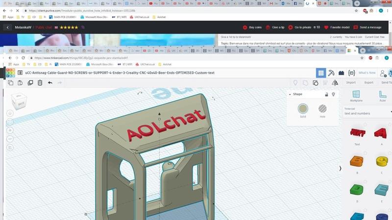Pick the orange letter B shape

pos(357,161)
